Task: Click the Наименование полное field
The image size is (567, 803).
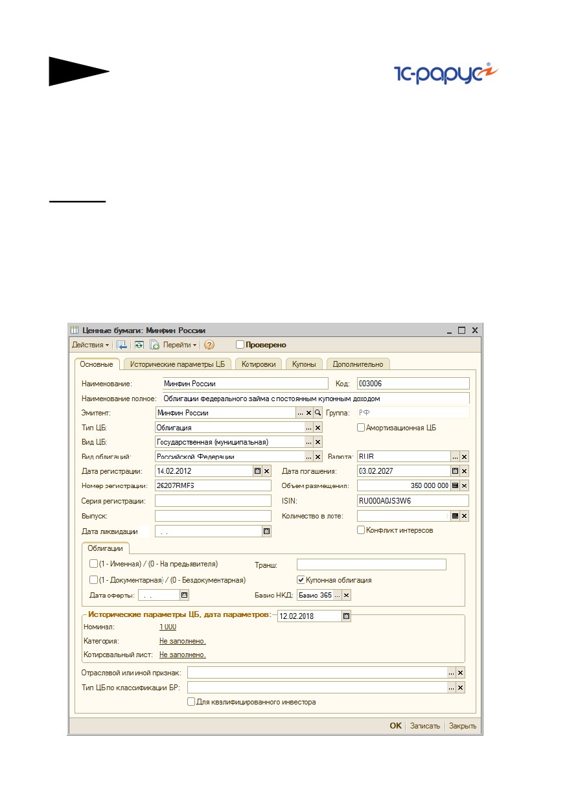Action: 315,398
